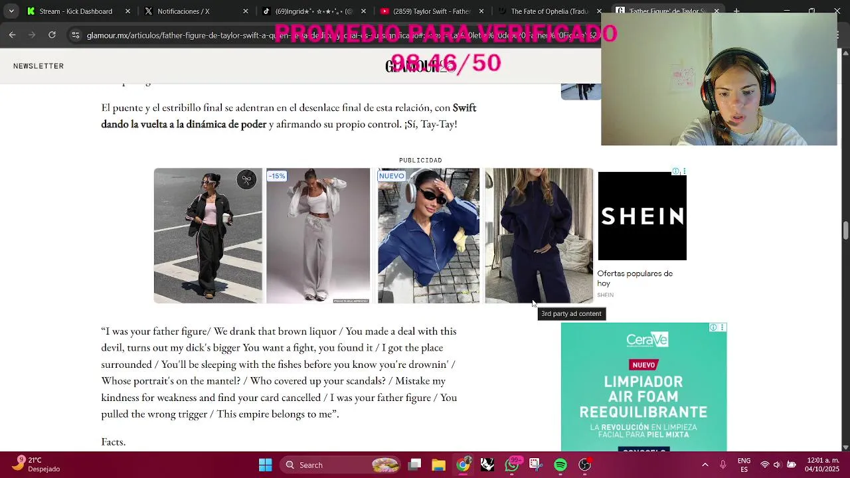Image resolution: width=850 pixels, height=478 pixels.
Task: Click the microphone icon in system tray
Action: point(723,465)
